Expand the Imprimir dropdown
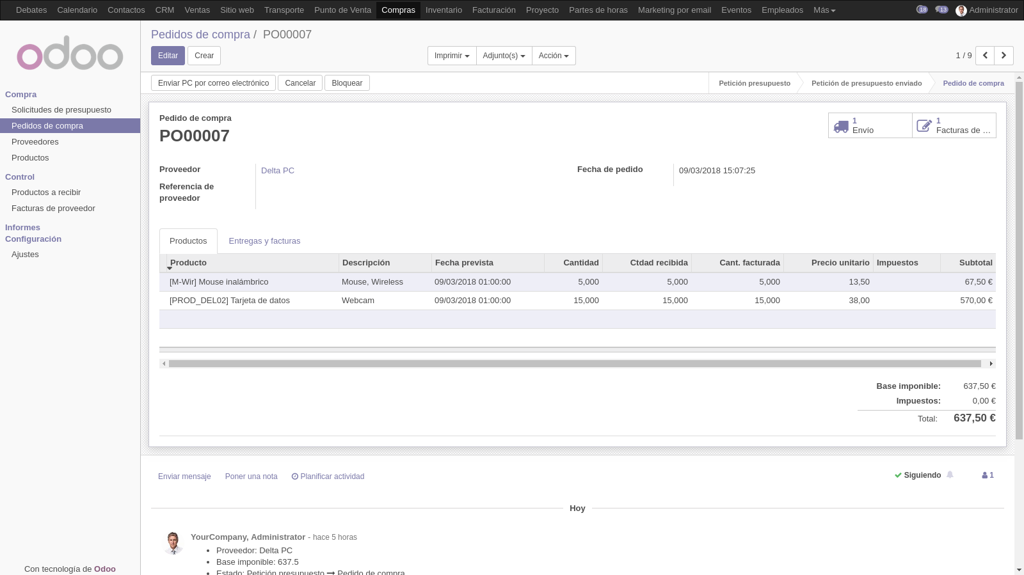The width and height of the screenshot is (1024, 575). (451, 56)
